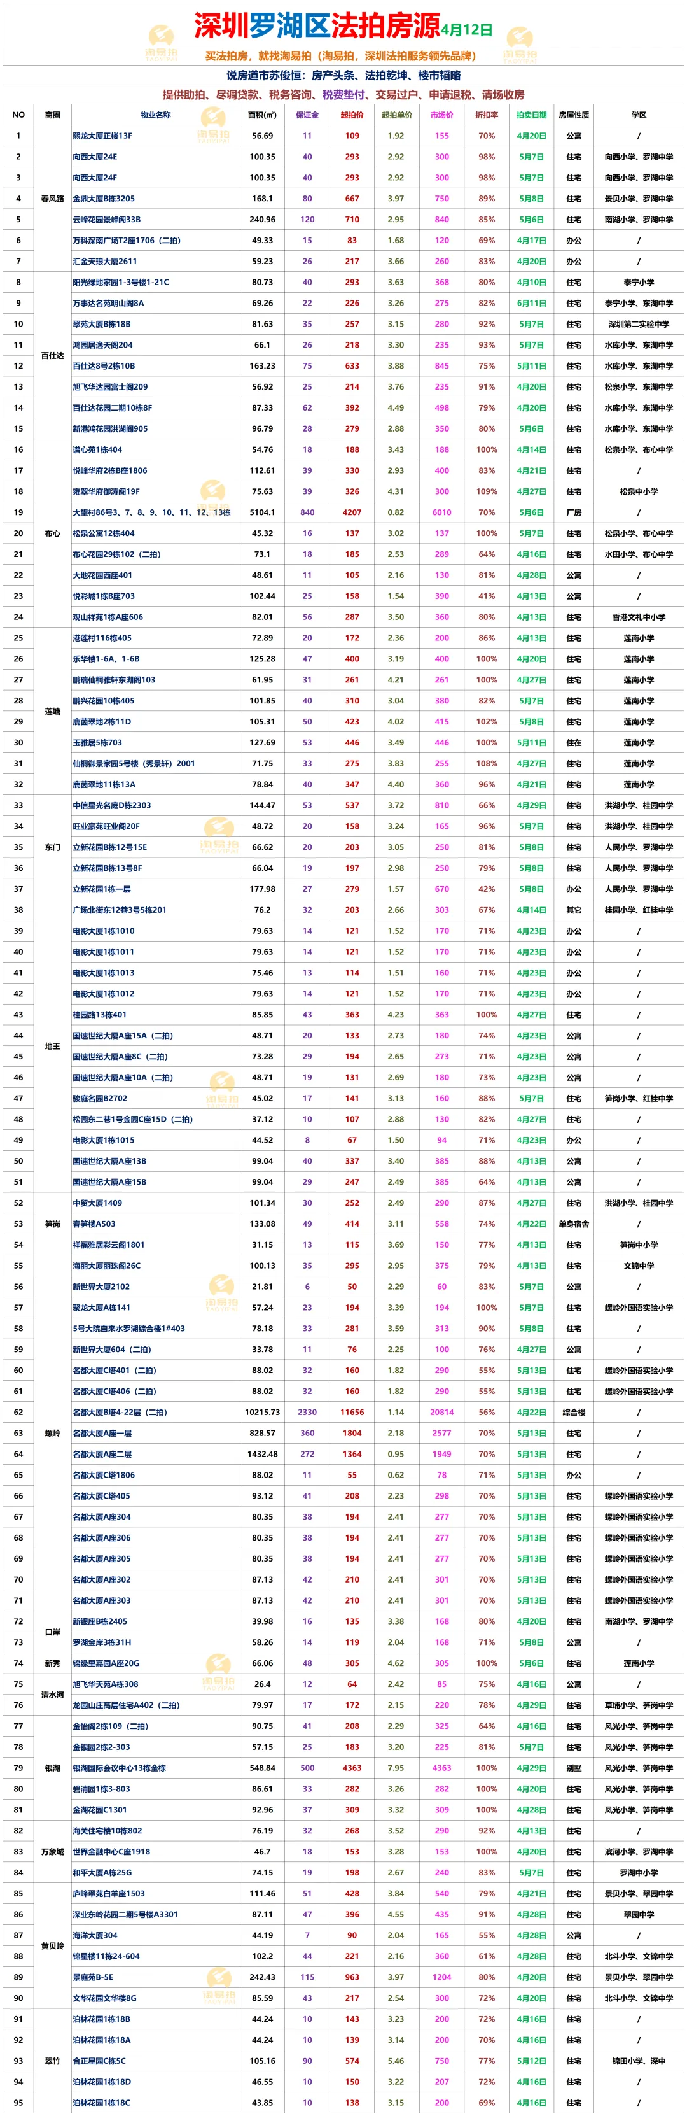Click property name 金鼎大厦B栋3205
The width and height of the screenshot is (687, 2116).
pyautogui.click(x=104, y=199)
